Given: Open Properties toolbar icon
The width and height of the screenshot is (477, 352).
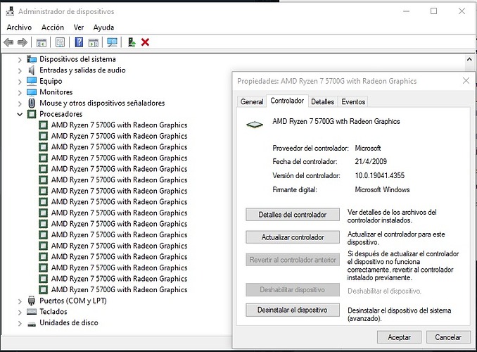Looking at the screenshot, I should 61,42.
